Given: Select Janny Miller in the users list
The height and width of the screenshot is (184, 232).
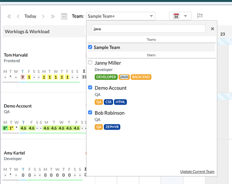Looking at the screenshot, I should tap(108, 63).
